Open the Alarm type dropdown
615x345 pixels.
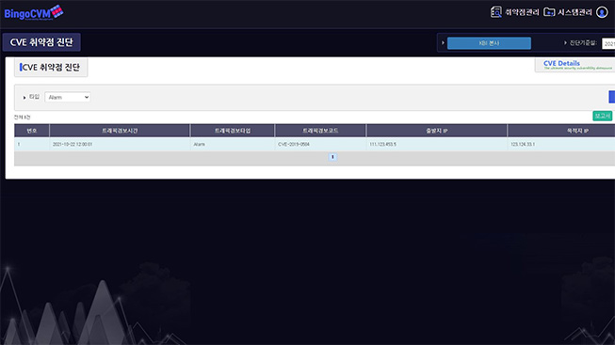[x=68, y=97]
